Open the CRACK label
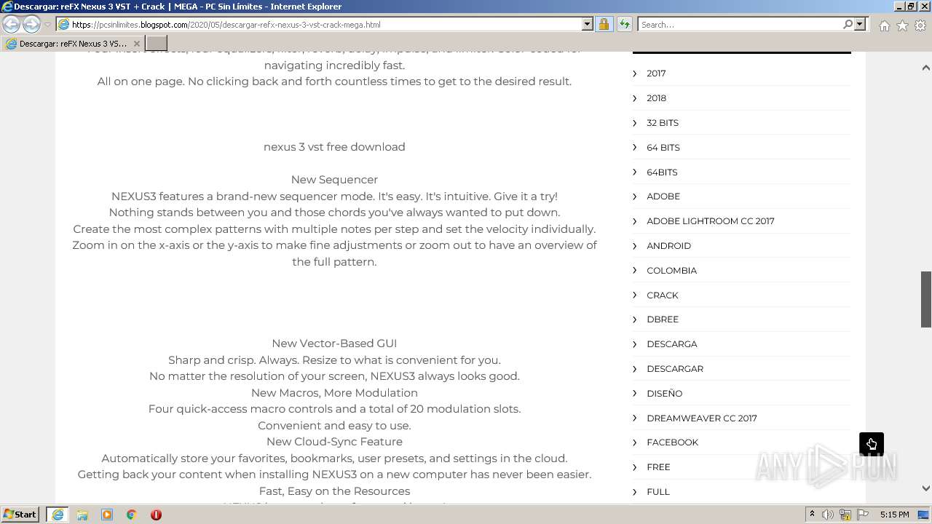This screenshot has width=932, height=524. (663, 295)
